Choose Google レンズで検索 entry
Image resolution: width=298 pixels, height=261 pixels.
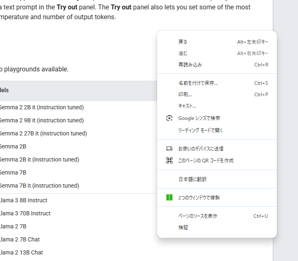coord(217,118)
